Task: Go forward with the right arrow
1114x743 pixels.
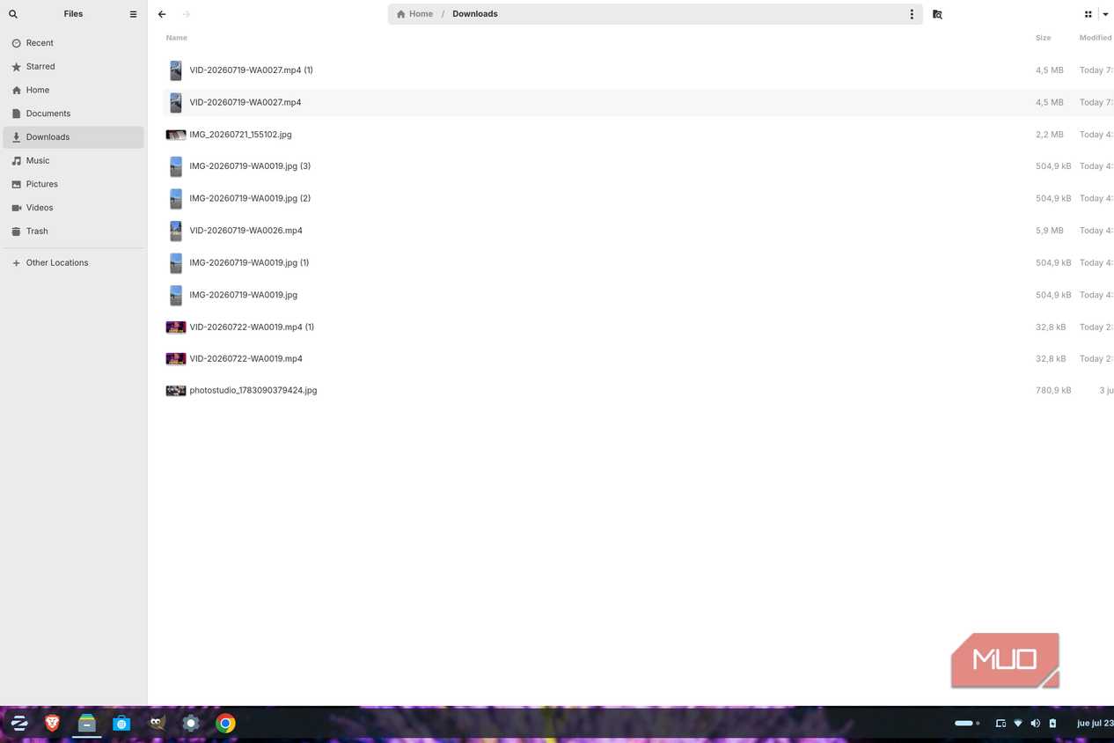Action: coord(186,14)
